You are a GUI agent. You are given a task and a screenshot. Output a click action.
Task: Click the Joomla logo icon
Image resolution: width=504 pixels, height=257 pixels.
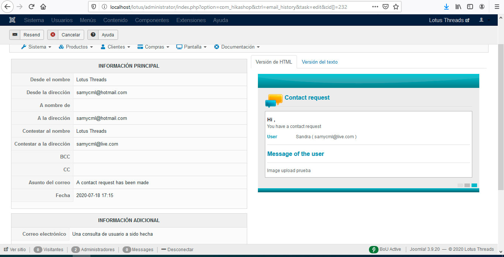12,20
